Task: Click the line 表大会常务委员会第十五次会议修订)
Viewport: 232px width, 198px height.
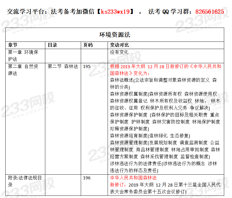Action: click(148, 192)
